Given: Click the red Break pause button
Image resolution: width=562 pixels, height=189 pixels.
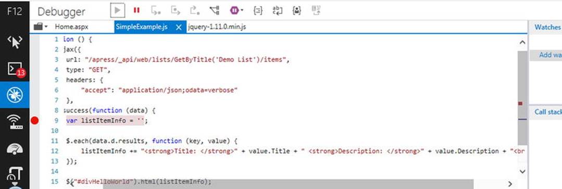Looking at the screenshot, I should [136, 10].
